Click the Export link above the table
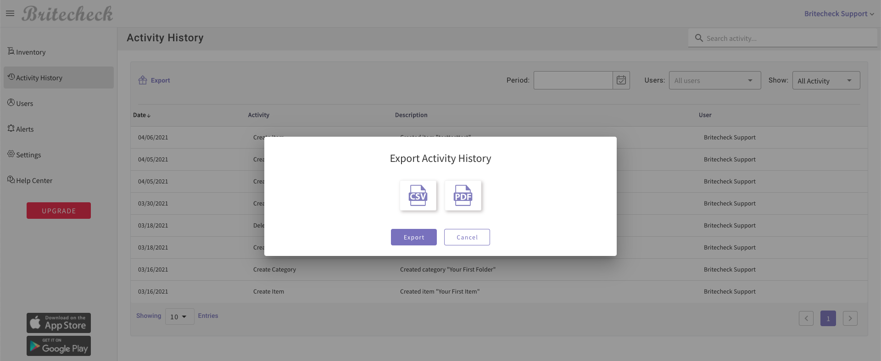The width and height of the screenshot is (881, 361). click(160, 80)
